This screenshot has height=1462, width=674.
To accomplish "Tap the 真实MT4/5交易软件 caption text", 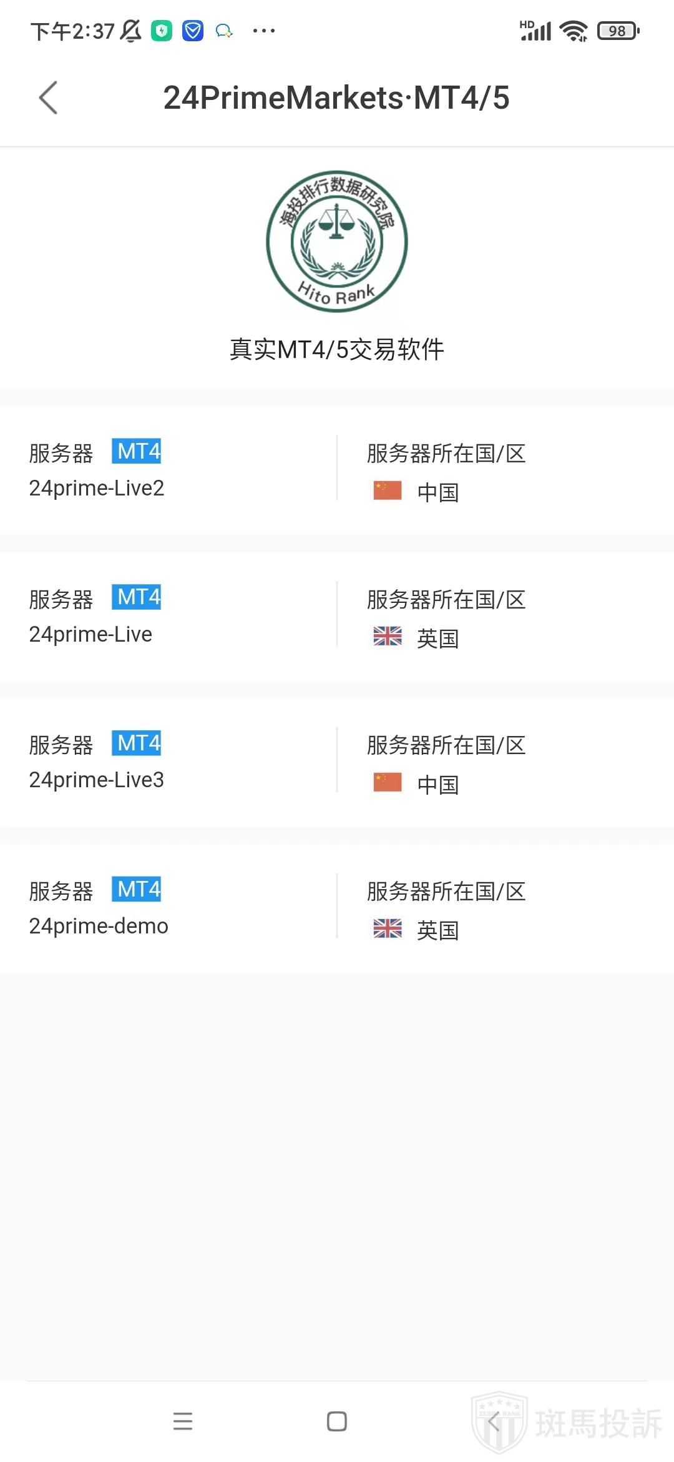I will pos(337,349).
